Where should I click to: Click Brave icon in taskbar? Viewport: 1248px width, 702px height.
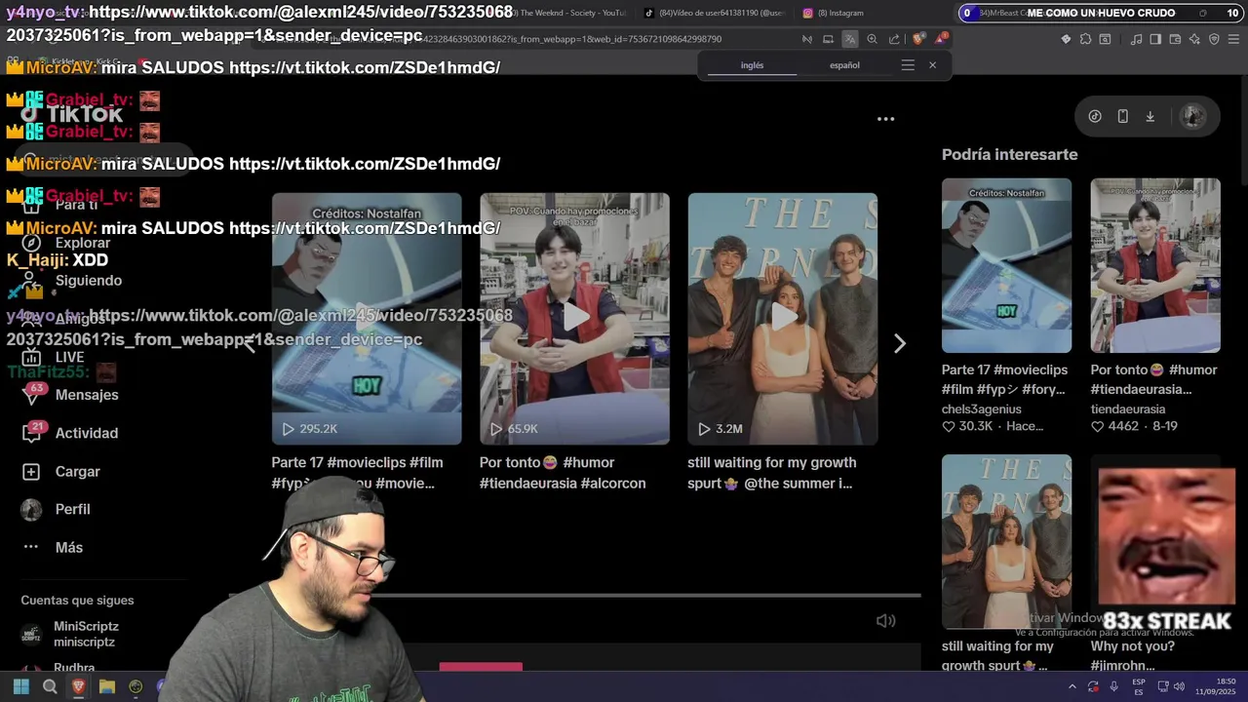[78, 686]
